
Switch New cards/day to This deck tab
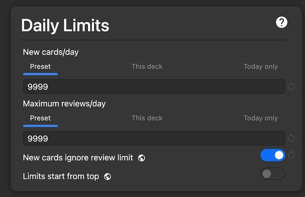147,67
